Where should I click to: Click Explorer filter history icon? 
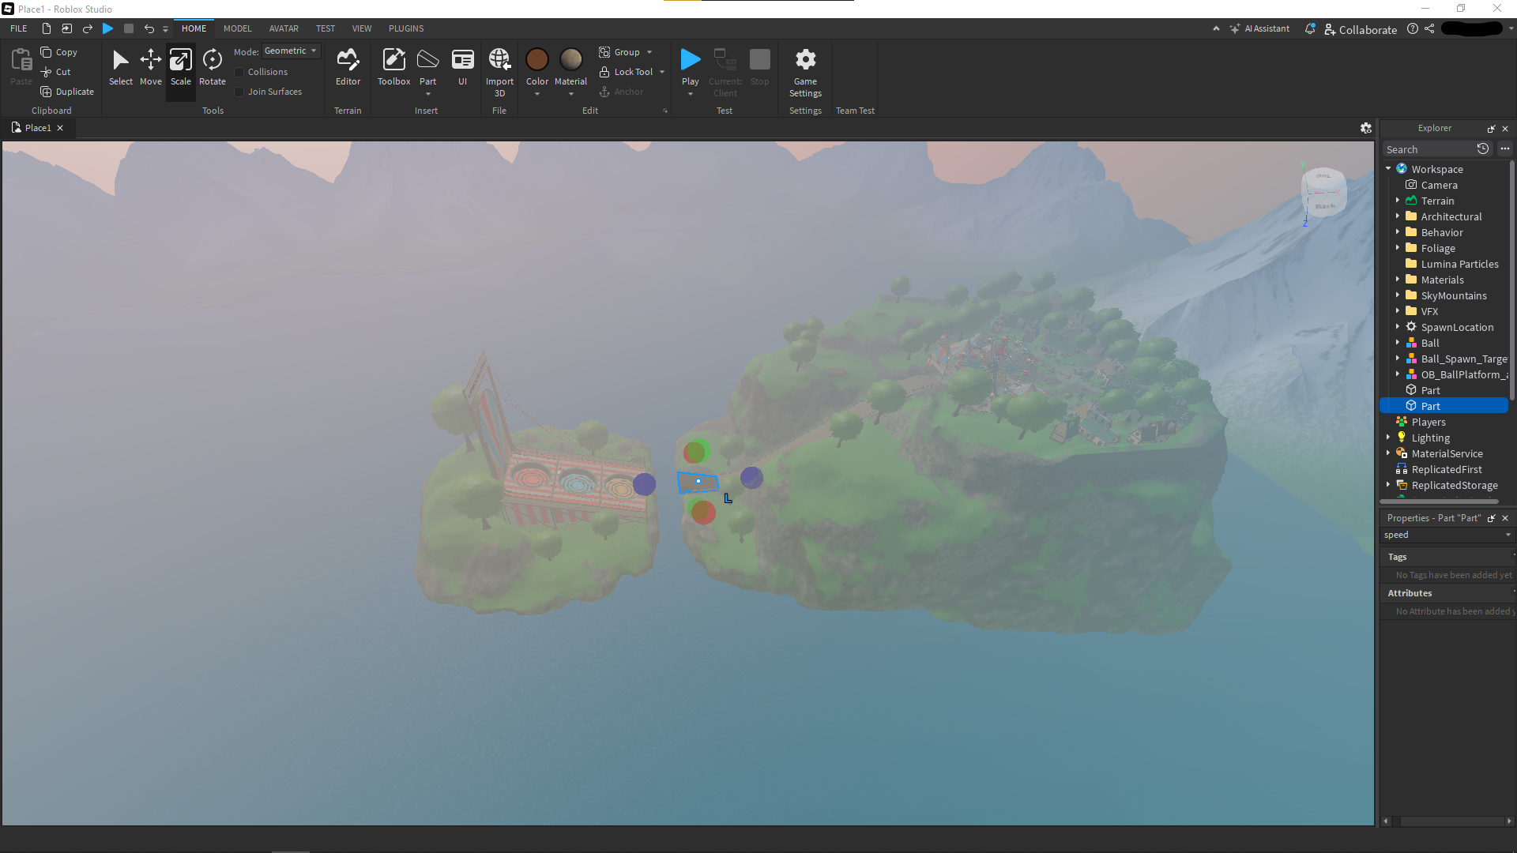[x=1483, y=149]
